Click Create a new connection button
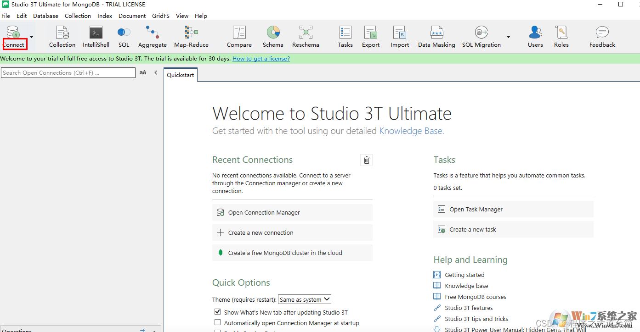Screen dimensions: 640x332 292,232
